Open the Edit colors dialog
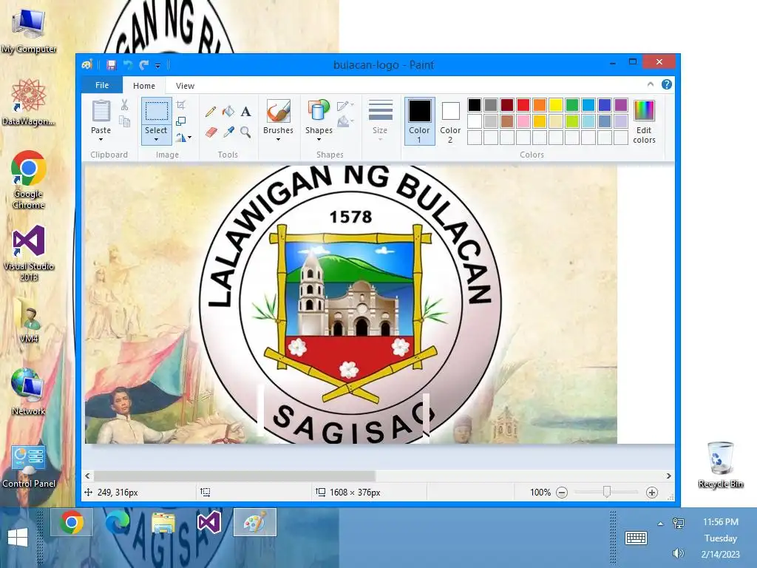The height and width of the screenshot is (568, 757). (x=644, y=121)
